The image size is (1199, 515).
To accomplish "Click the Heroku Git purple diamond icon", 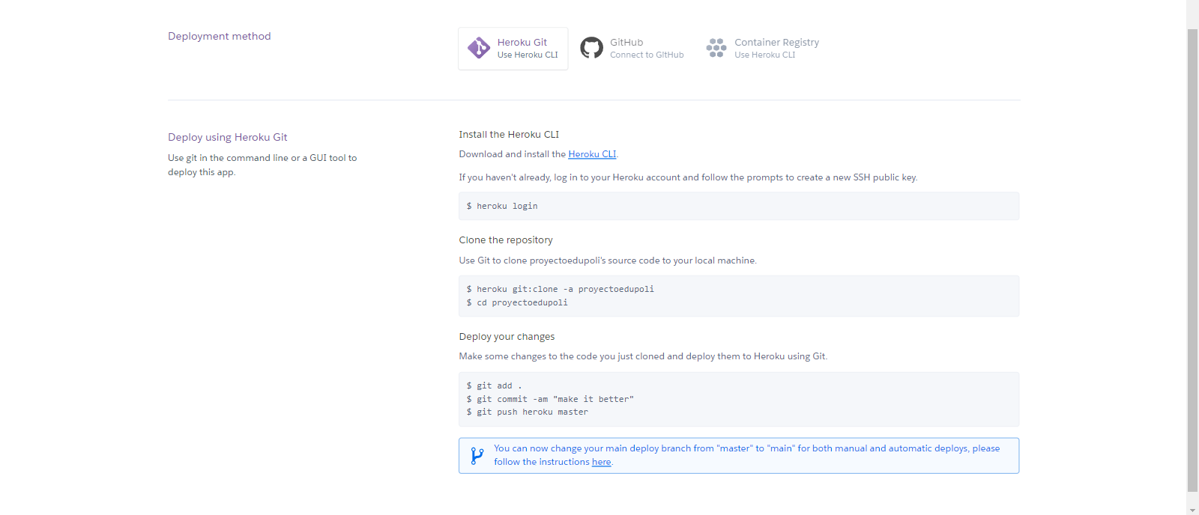I will pyautogui.click(x=478, y=48).
